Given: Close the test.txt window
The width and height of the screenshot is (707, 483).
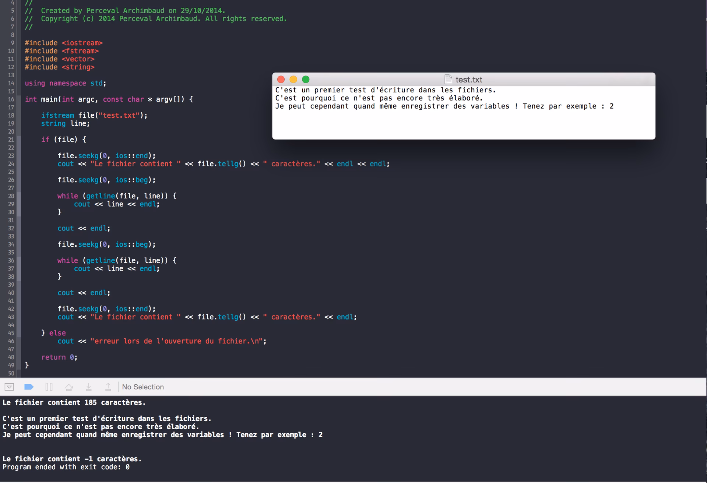Looking at the screenshot, I should point(281,80).
